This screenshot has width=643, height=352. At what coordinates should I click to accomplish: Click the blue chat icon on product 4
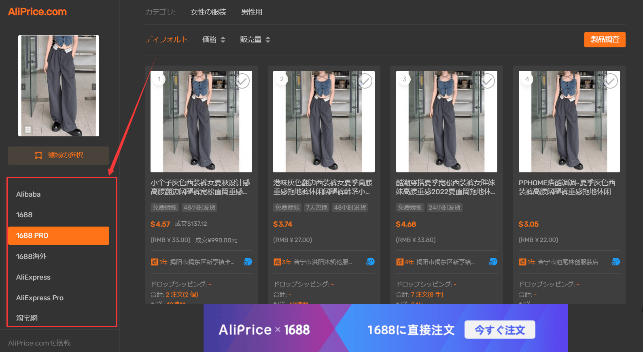615,262
